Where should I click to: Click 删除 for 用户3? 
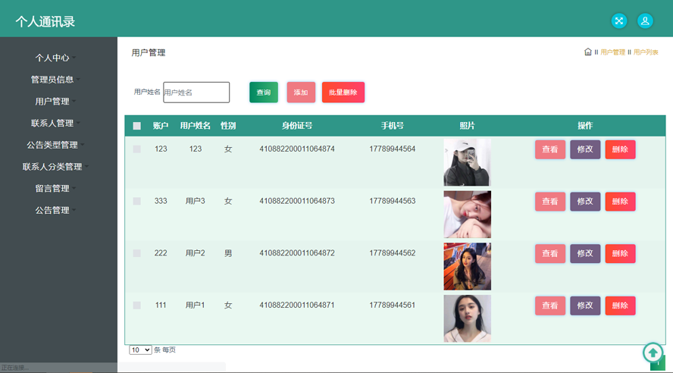tap(620, 202)
